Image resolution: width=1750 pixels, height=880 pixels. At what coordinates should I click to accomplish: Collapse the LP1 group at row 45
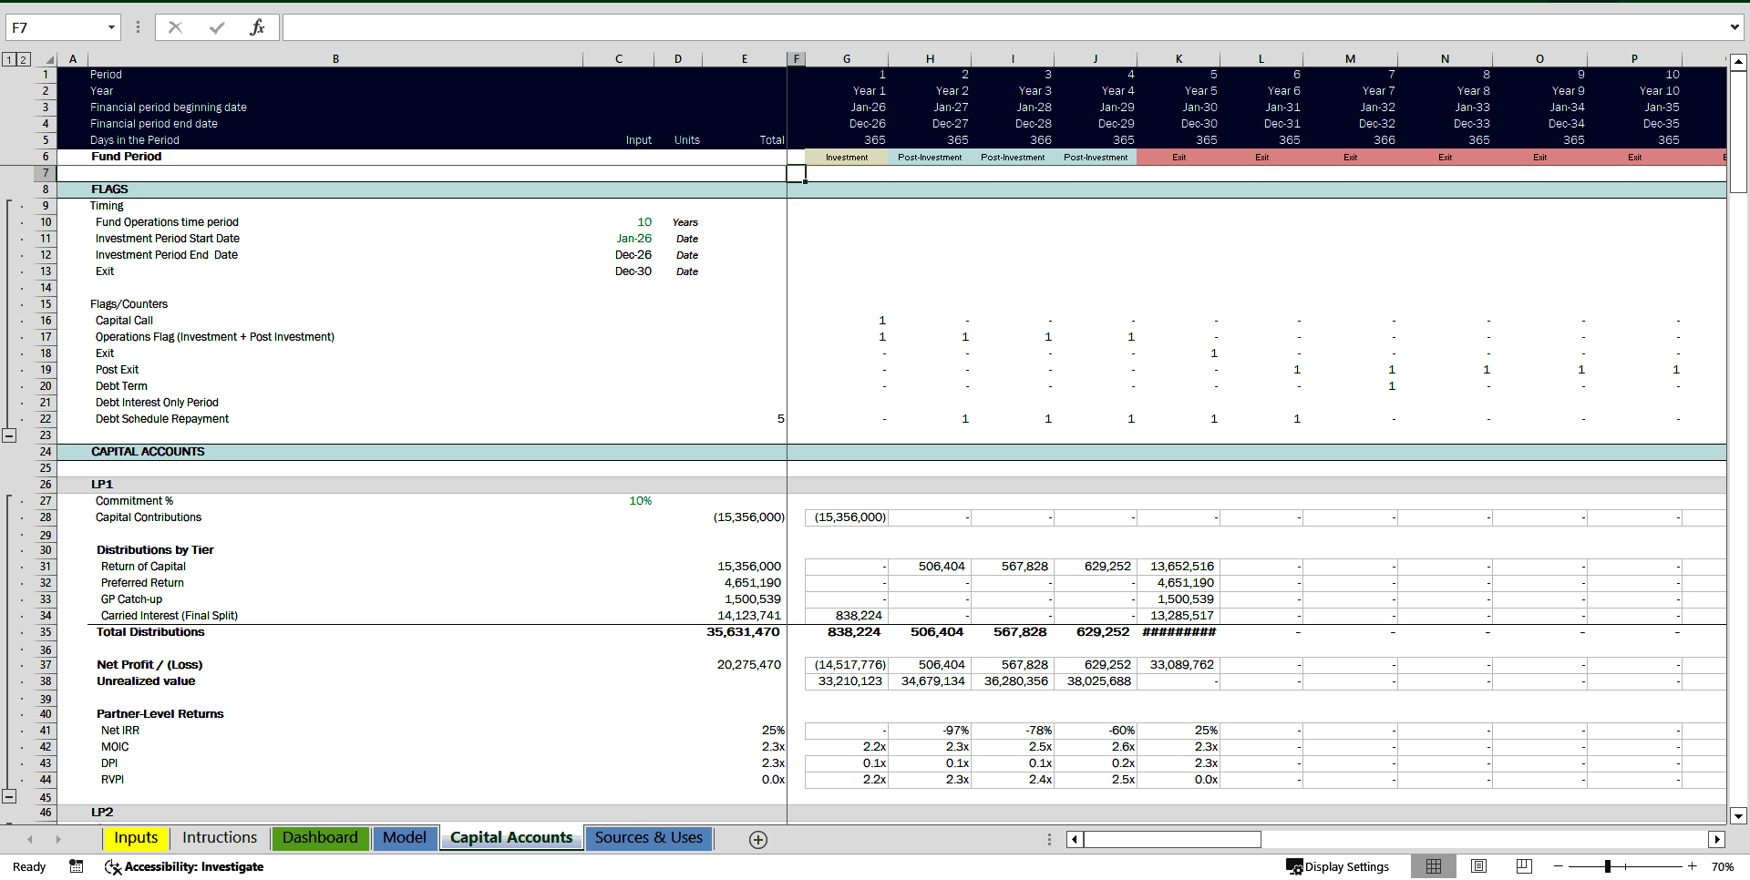pyautogui.click(x=9, y=796)
